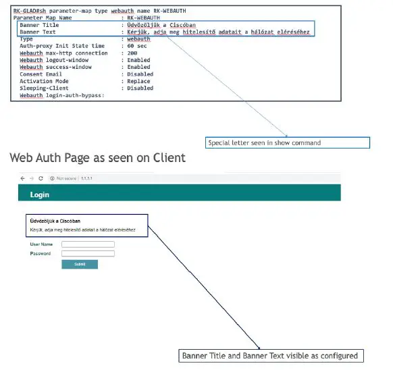Click the 'Webauth login-auth-bypass:' line

tap(62, 95)
